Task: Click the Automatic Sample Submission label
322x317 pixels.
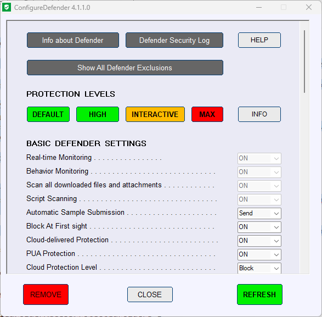Action: click(x=75, y=212)
